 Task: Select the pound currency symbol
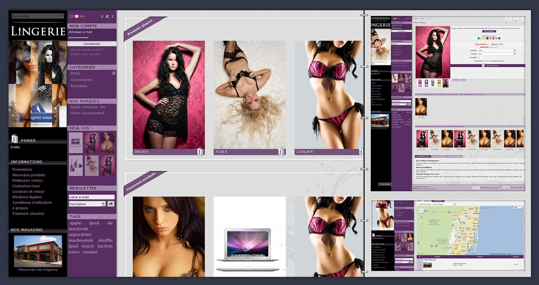click(112, 16)
